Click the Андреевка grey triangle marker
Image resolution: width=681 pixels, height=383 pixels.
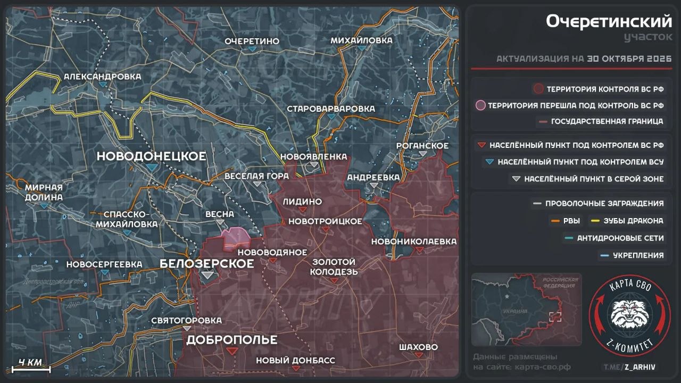click(x=374, y=185)
